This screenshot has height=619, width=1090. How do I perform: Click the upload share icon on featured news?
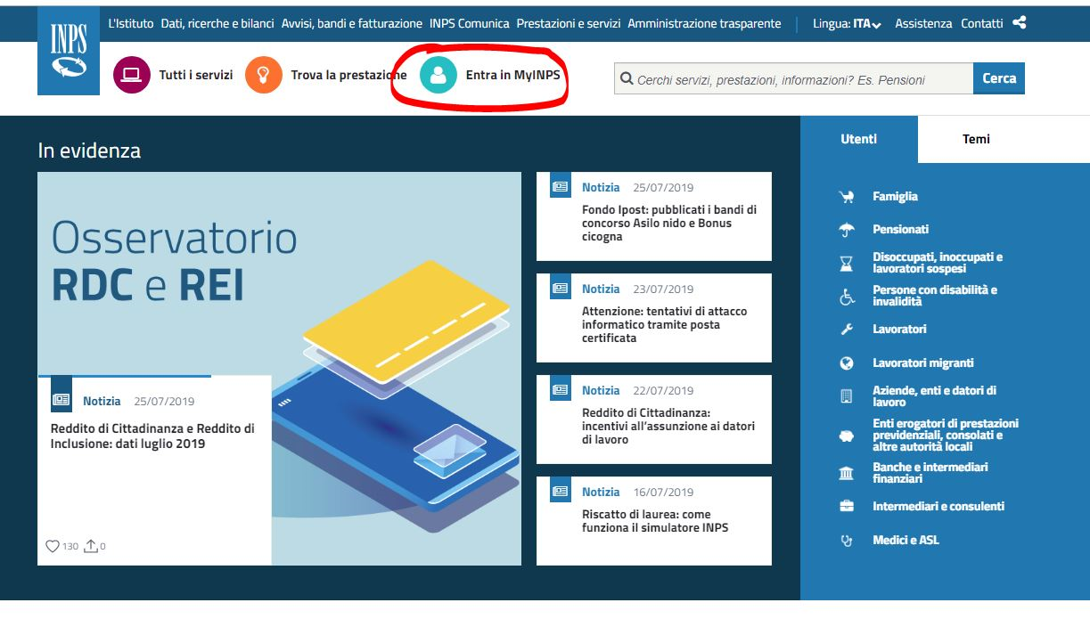[90, 546]
